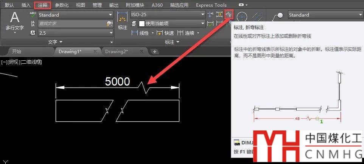Image resolution: width=364 pixels, height=164 pixels.
Task: Open the 精选应用 ribbon tab
Action: click(179, 5)
